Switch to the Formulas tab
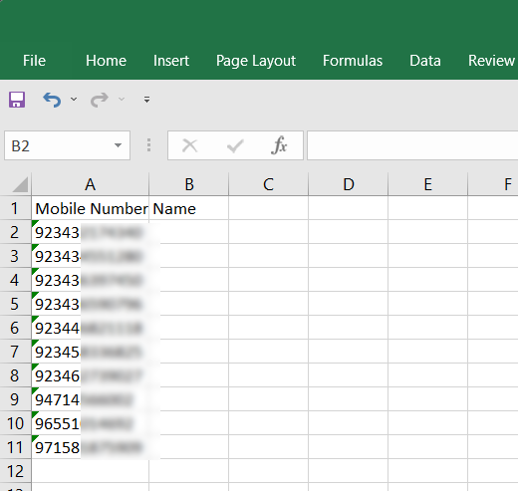Viewport: 518px width, 491px height. [353, 61]
